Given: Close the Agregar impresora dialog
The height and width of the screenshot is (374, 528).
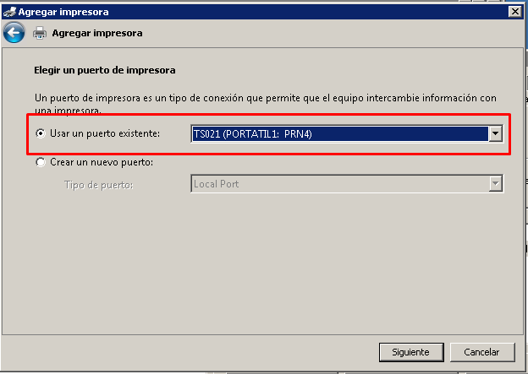Looking at the screenshot, I should click(x=514, y=11).
